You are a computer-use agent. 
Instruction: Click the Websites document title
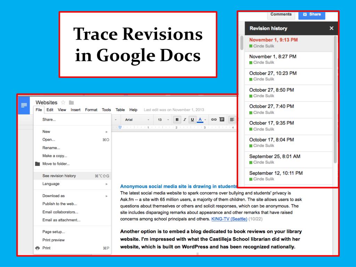point(47,103)
